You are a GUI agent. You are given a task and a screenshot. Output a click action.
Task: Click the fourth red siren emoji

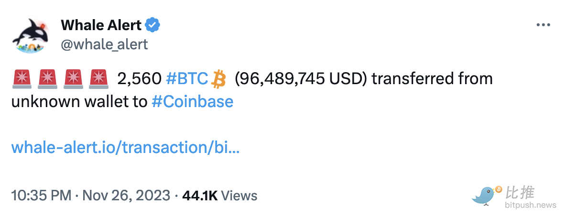(x=98, y=79)
